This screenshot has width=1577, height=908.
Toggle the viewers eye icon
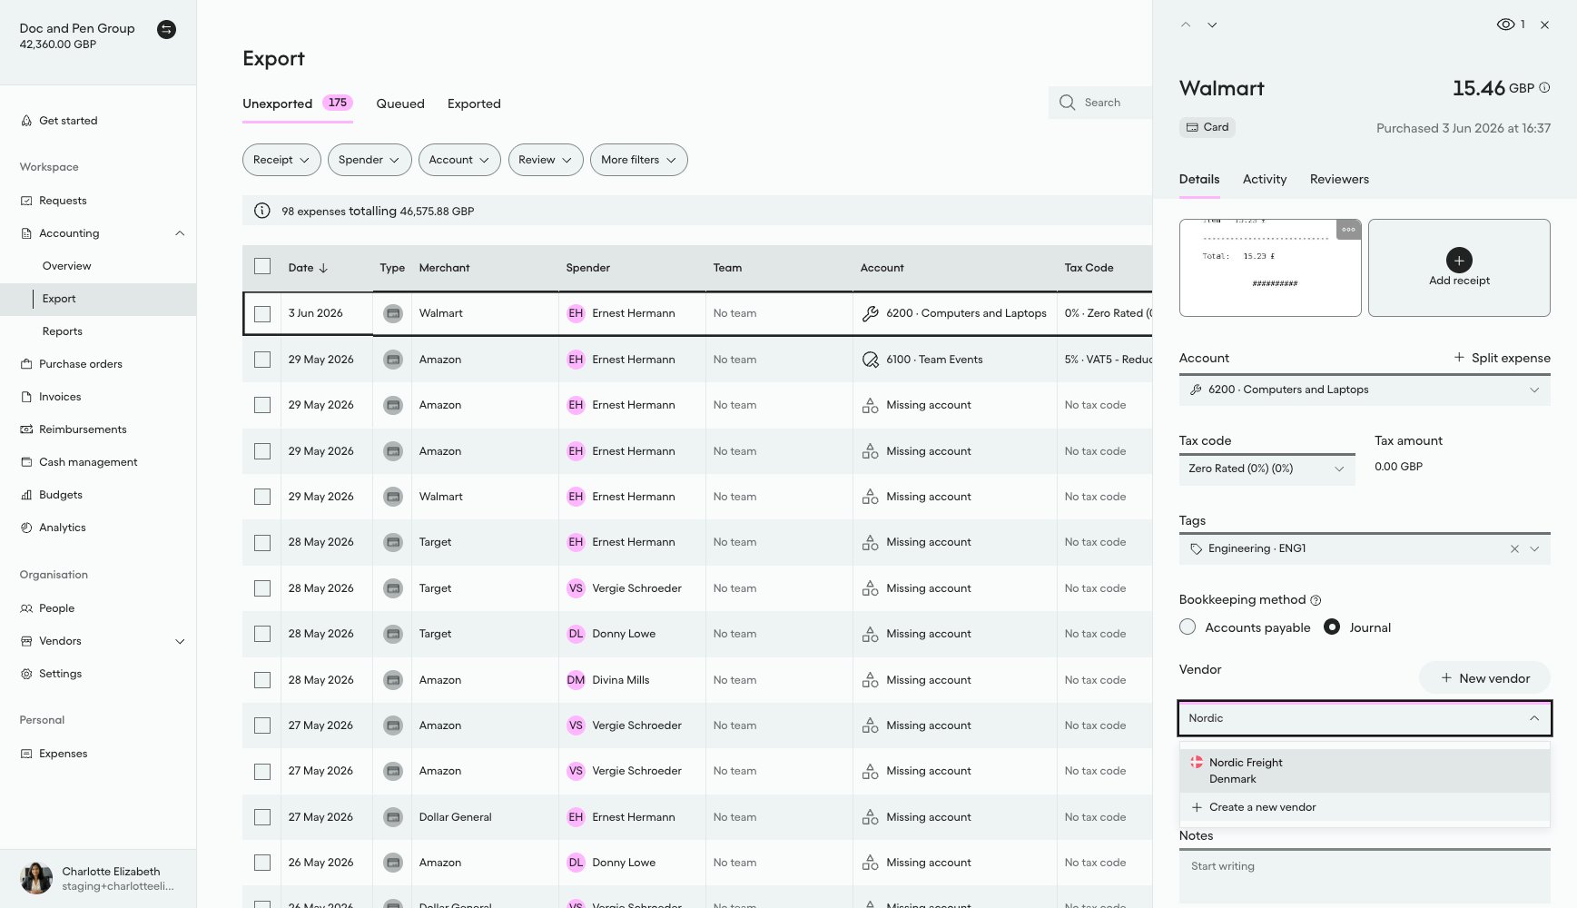click(1505, 25)
